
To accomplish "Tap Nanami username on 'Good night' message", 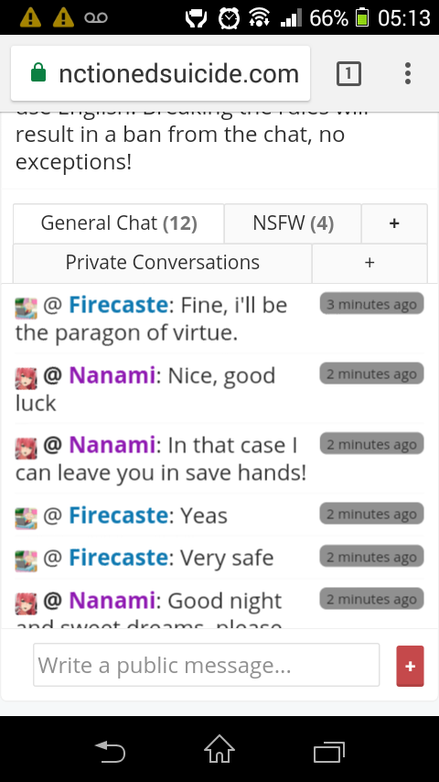I will [x=112, y=601].
